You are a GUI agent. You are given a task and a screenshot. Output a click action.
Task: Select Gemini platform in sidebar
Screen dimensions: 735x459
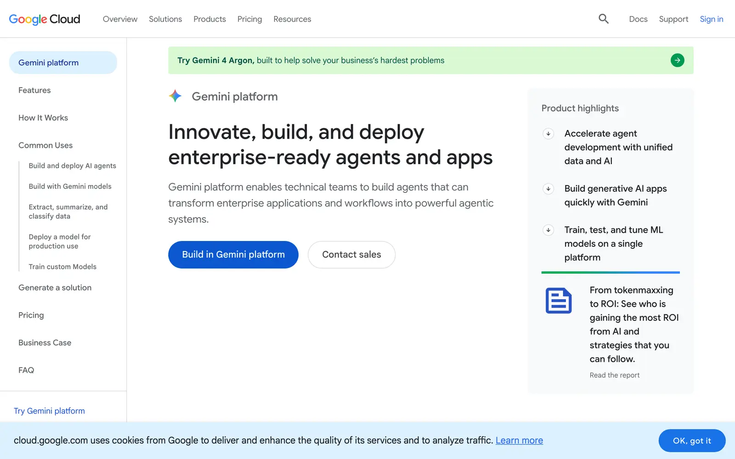[x=63, y=62]
